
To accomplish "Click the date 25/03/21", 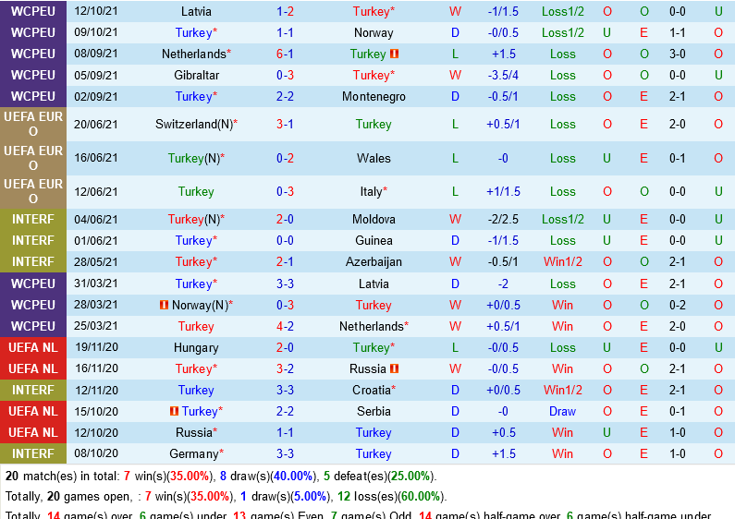I will (x=95, y=326).
